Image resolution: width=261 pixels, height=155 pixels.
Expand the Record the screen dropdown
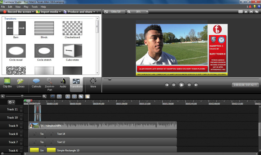coord(33,12)
